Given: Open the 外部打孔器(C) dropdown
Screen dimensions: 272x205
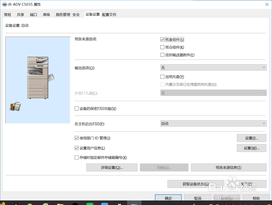Looking at the screenshot, I should [213, 93].
